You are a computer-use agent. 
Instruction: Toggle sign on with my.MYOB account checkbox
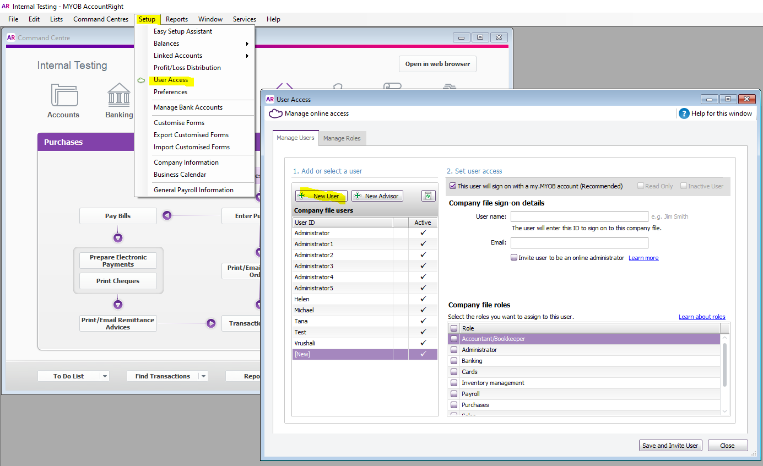point(453,186)
